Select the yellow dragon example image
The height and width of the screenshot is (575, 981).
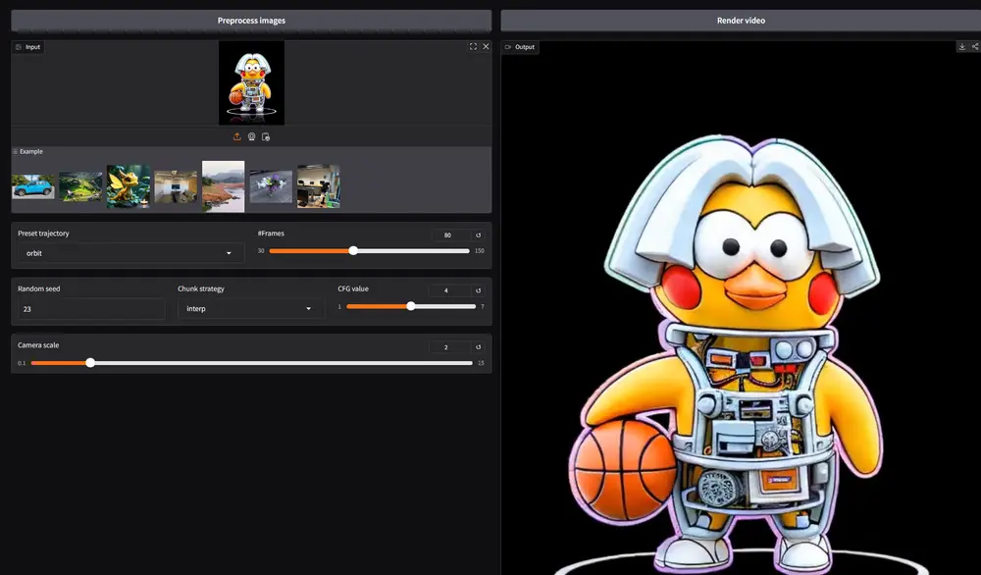point(129,186)
